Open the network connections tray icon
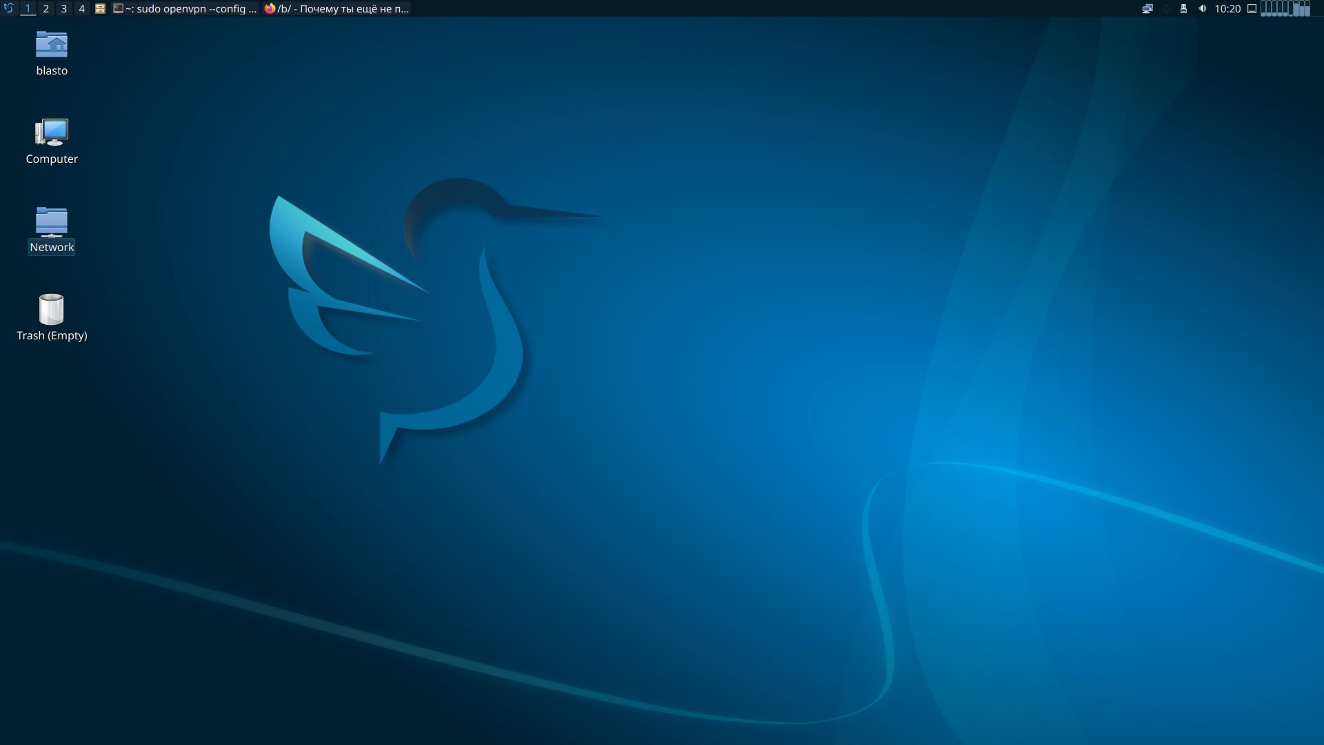 tap(1147, 8)
